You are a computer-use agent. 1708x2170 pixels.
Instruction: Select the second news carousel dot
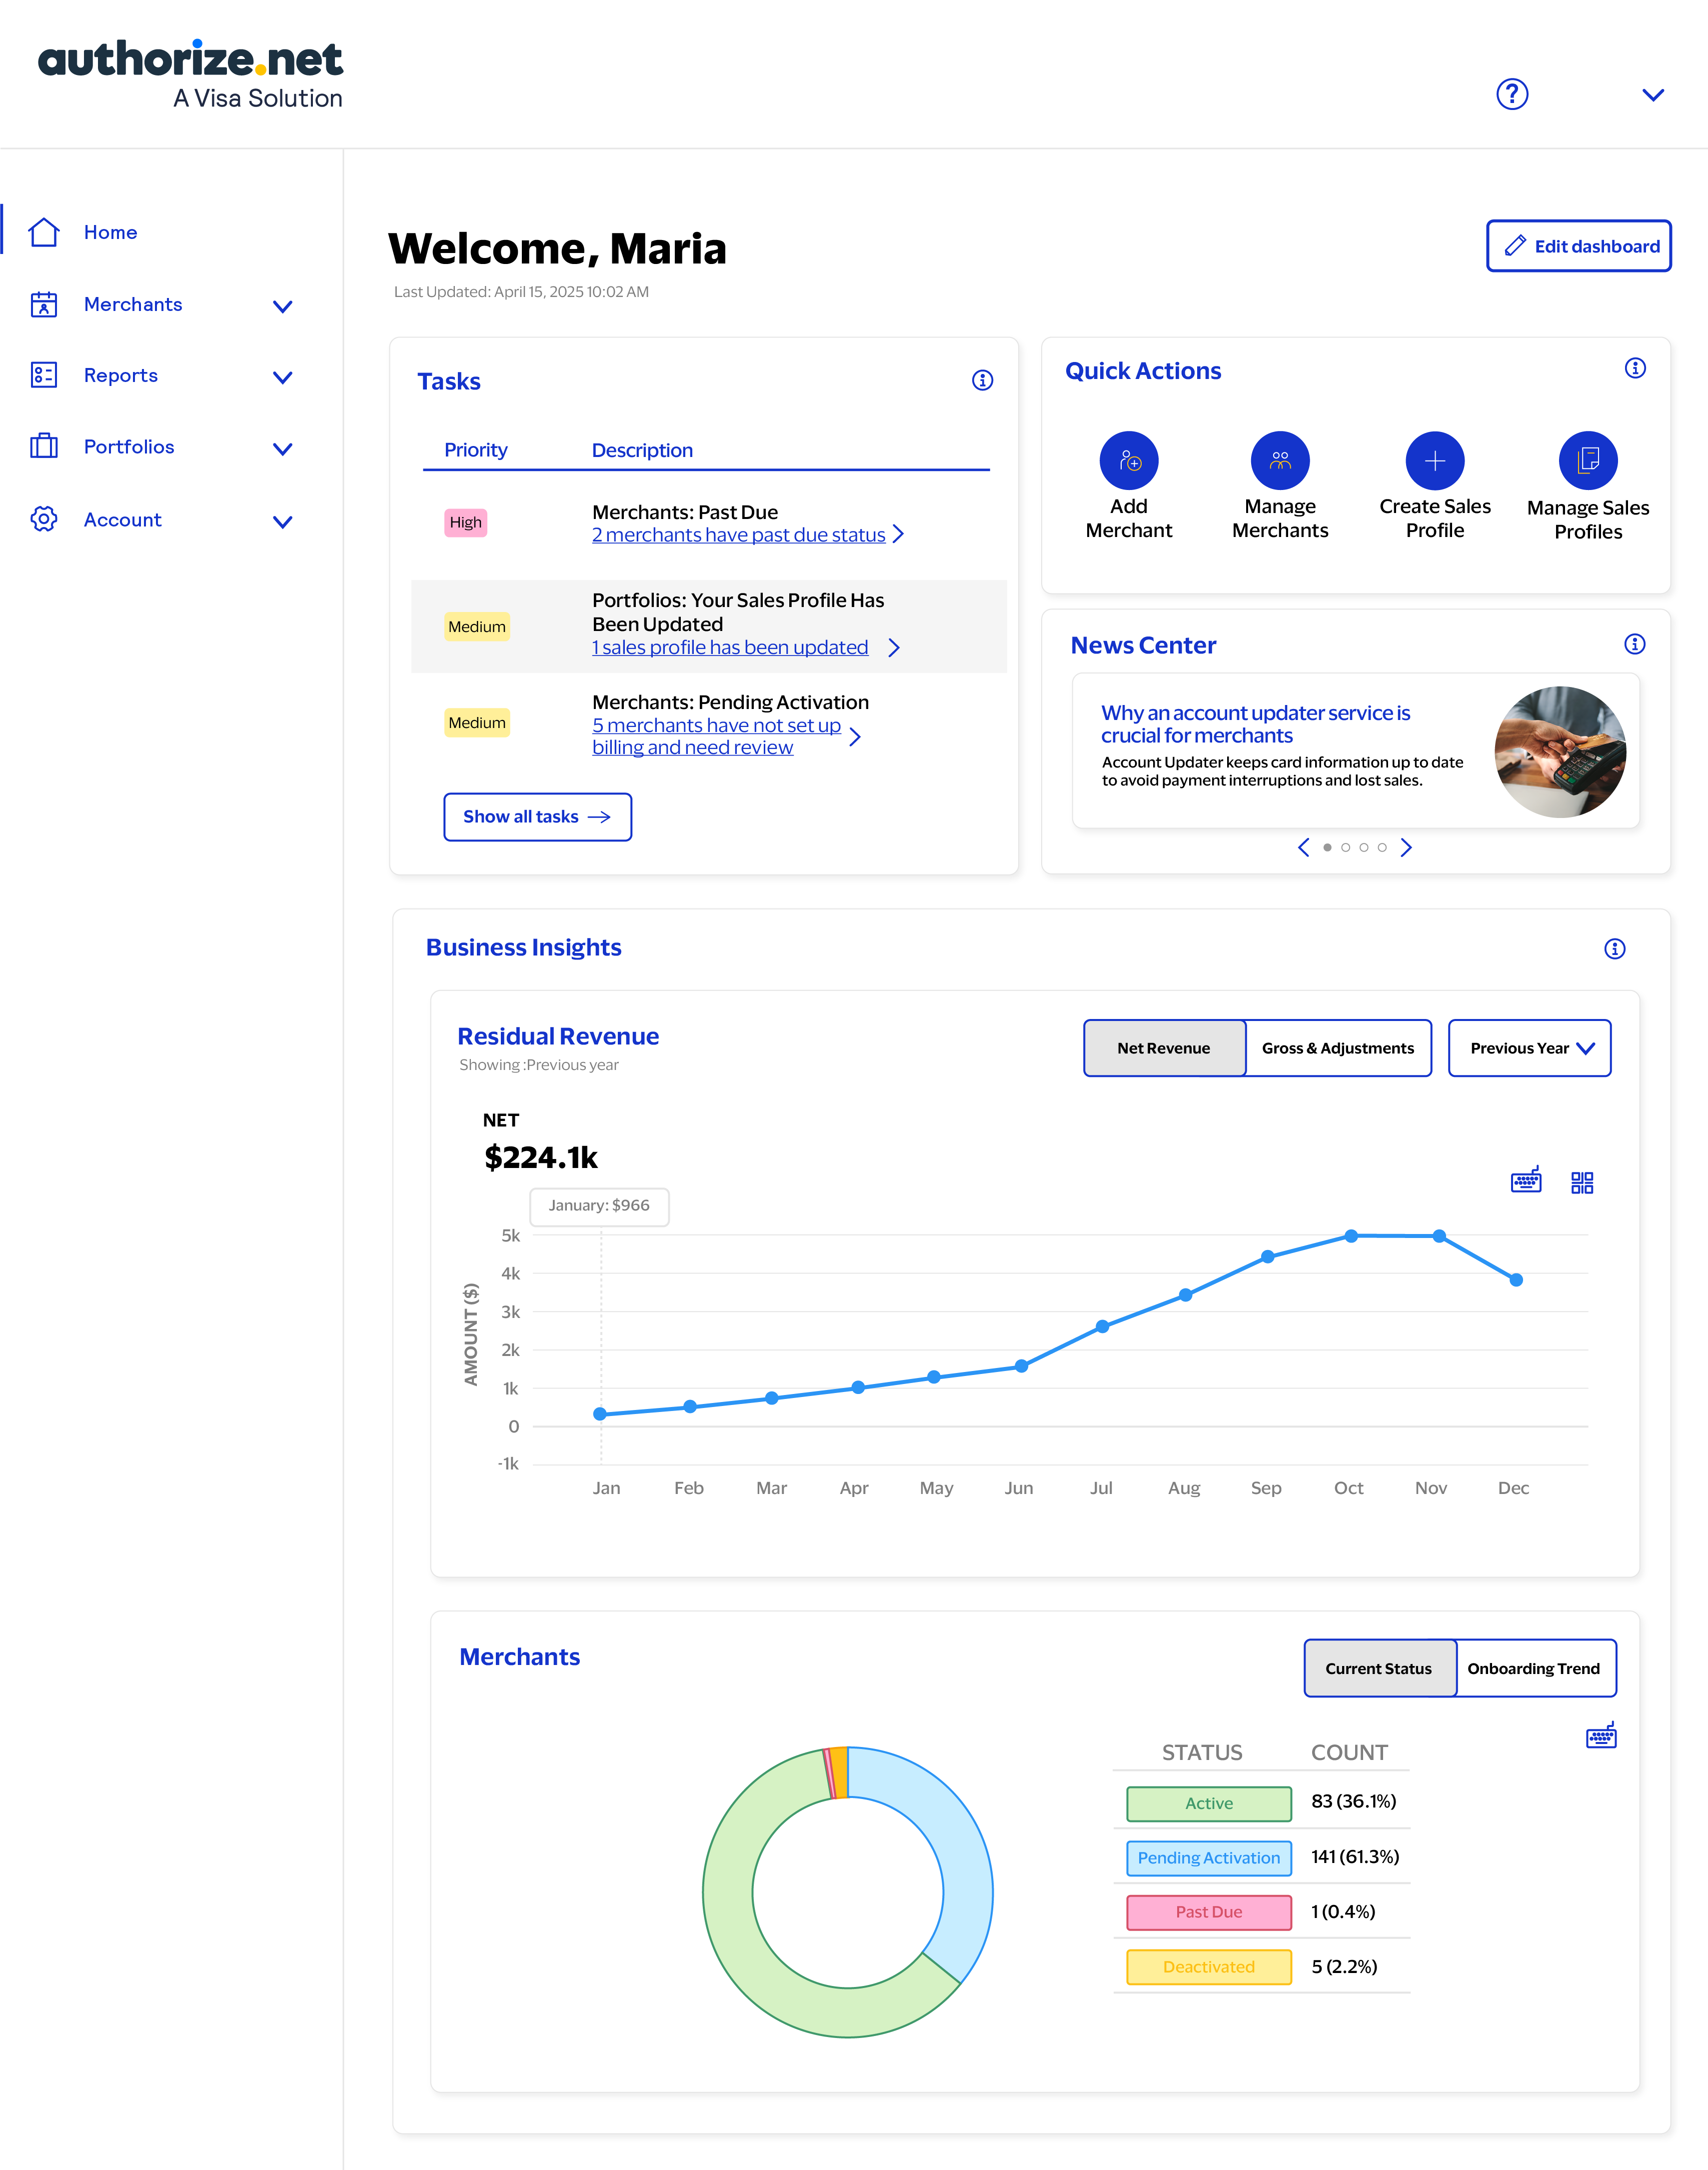click(x=1345, y=847)
